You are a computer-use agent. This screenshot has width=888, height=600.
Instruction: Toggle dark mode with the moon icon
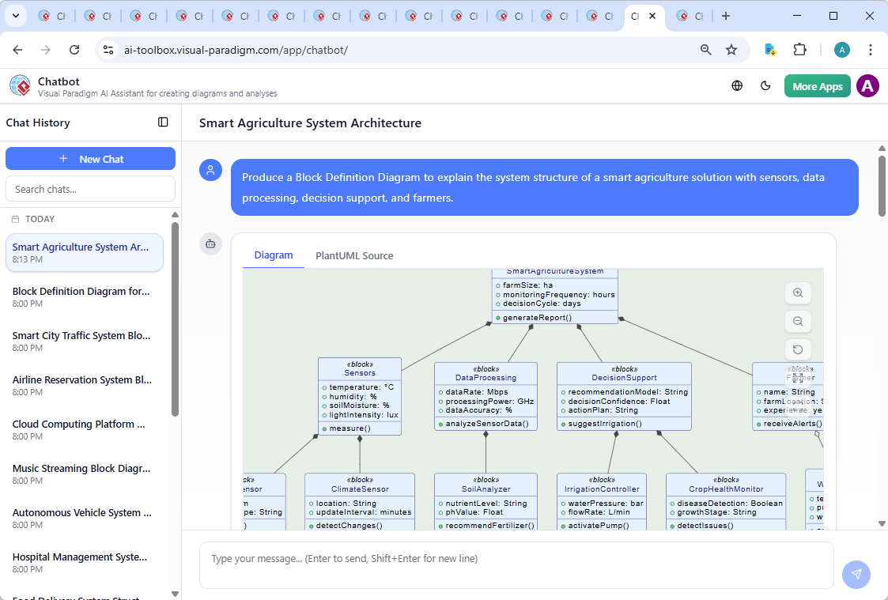765,85
